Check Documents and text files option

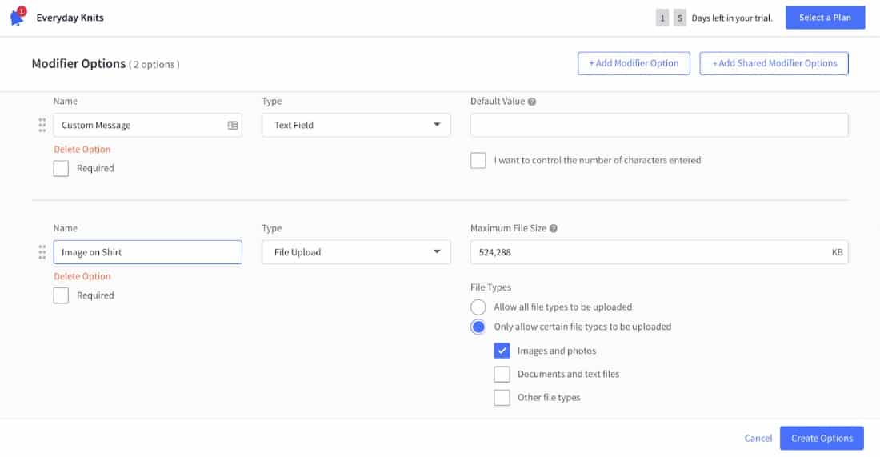[502, 374]
